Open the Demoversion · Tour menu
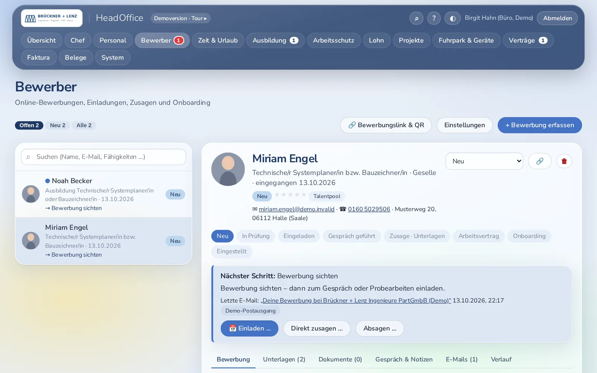 pyautogui.click(x=181, y=18)
